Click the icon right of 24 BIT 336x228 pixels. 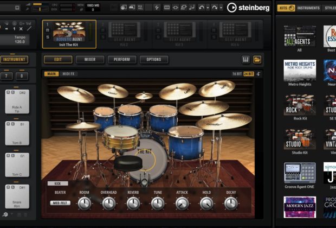259,74
